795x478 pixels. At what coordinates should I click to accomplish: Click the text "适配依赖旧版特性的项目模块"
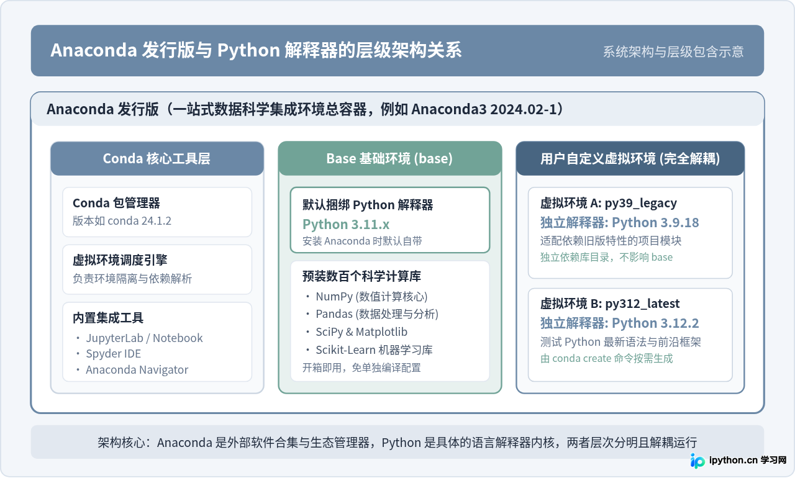(611, 241)
